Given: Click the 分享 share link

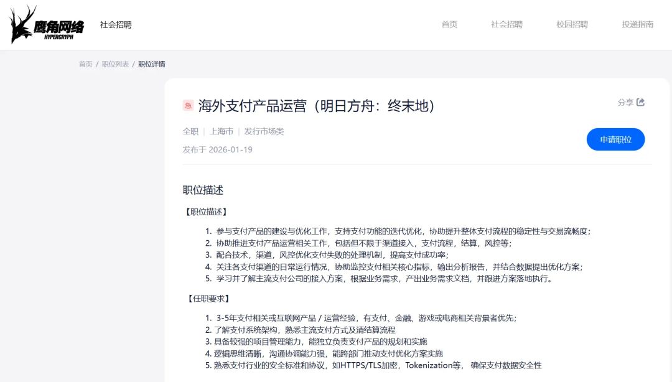Looking at the screenshot, I should [x=631, y=102].
